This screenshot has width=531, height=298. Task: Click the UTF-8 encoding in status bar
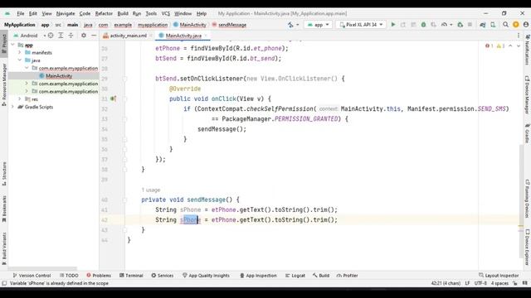[480, 283]
